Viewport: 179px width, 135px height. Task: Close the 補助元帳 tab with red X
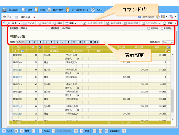pyautogui.click(x=34, y=17)
